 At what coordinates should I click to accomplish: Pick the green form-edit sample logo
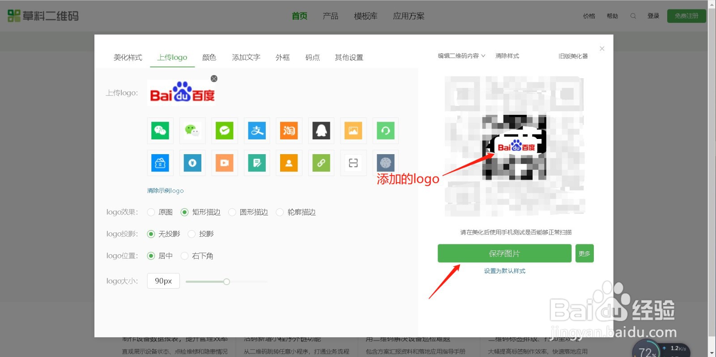pos(257,163)
